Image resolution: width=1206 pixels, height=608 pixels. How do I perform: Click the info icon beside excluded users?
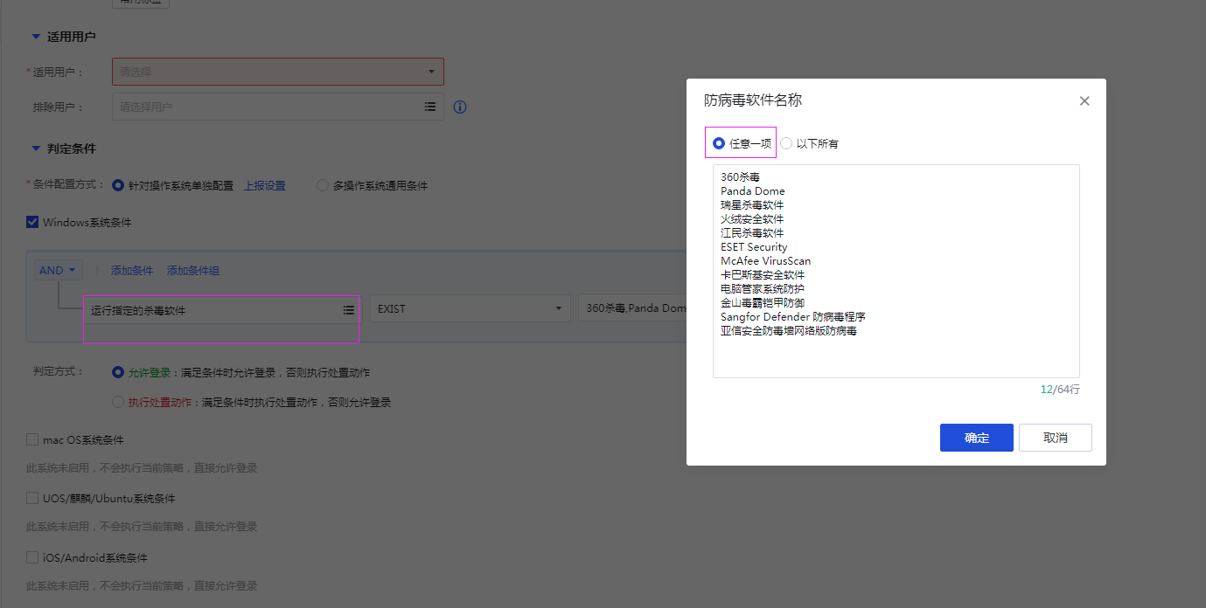[460, 107]
